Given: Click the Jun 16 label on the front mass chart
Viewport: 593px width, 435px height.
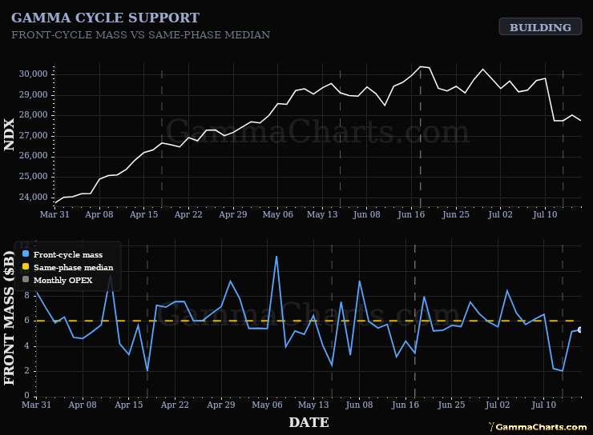Looking at the screenshot, I should point(405,405).
